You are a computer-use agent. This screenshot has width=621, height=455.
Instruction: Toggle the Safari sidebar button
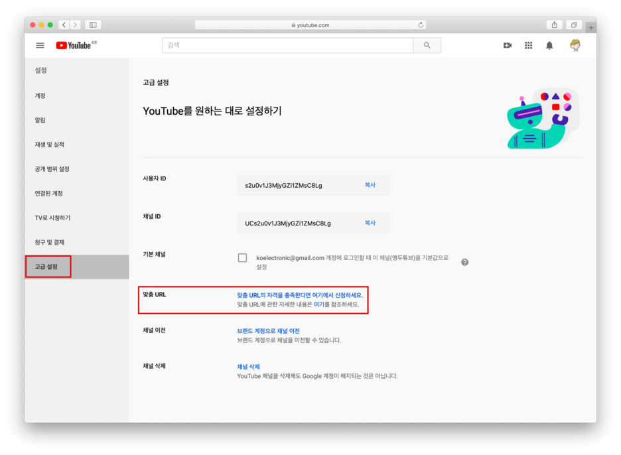93,25
